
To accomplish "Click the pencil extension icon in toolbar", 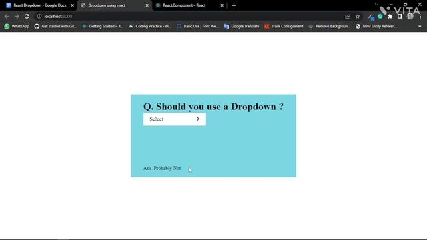I will (371, 17).
